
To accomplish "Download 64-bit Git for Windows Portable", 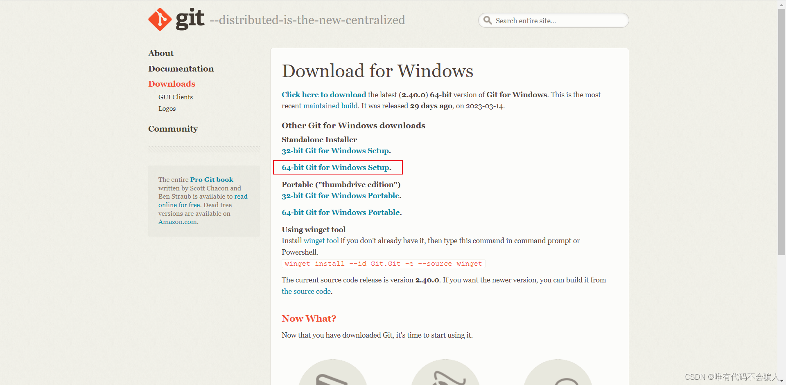I will coord(341,213).
